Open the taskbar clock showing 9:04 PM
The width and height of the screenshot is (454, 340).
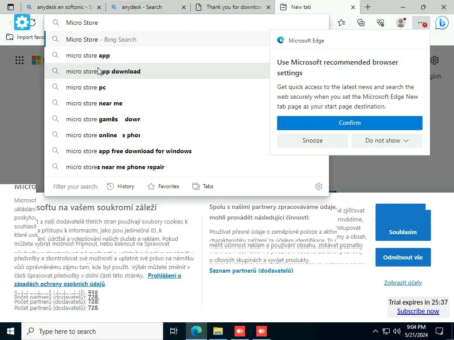coord(416,331)
